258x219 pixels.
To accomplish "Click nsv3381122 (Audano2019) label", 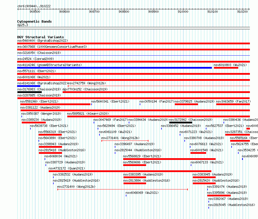I will (40, 107).
